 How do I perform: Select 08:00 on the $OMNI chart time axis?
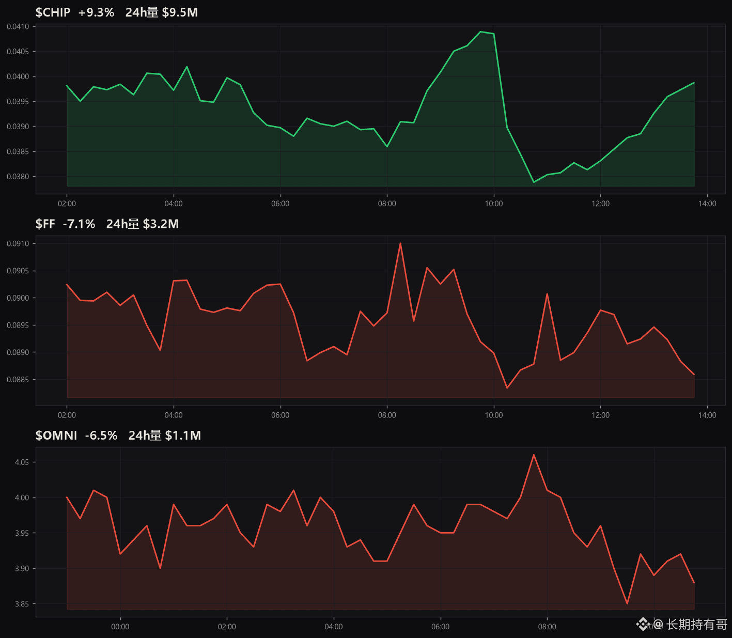pos(547,627)
